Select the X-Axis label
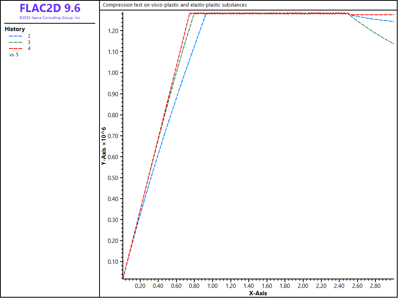The width and height of the screenshot is (398, 298). click(258, 293)
